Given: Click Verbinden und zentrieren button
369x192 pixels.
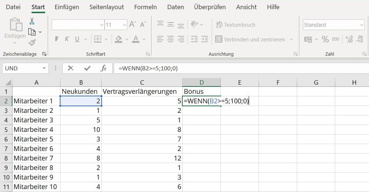Looking at the screenshot, I should pyautogui.click(x=250, y=39).
